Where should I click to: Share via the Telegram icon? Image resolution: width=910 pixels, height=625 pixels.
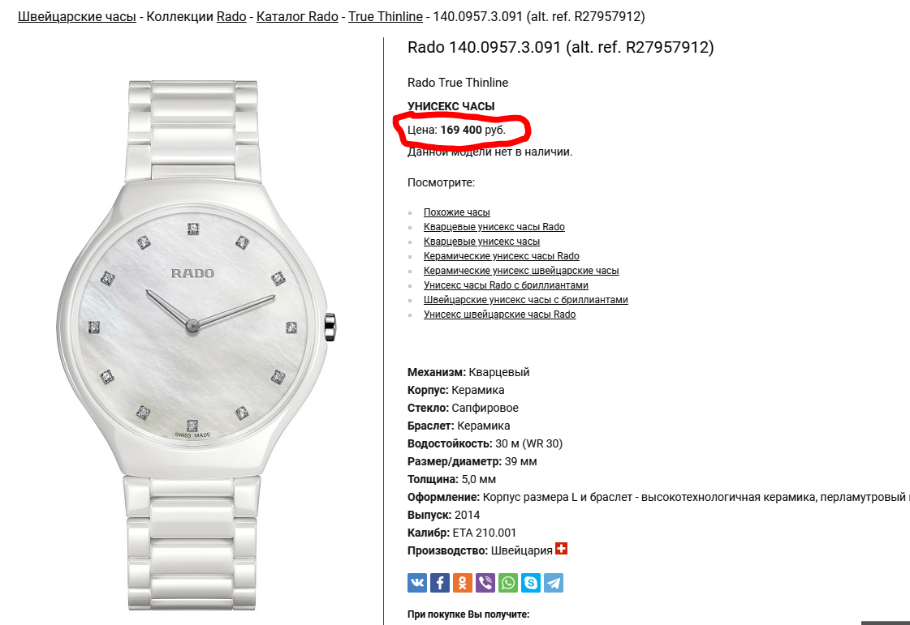pyautogui.click(x=553, y=583)
